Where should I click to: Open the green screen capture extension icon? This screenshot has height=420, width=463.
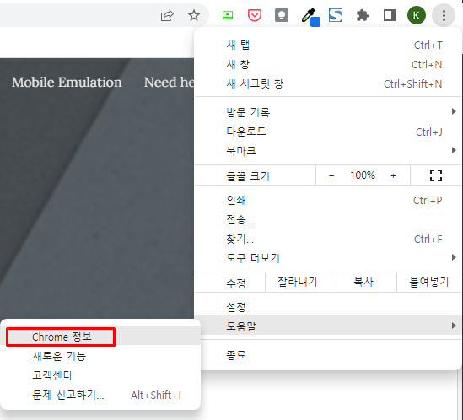(x=228, y=15)
